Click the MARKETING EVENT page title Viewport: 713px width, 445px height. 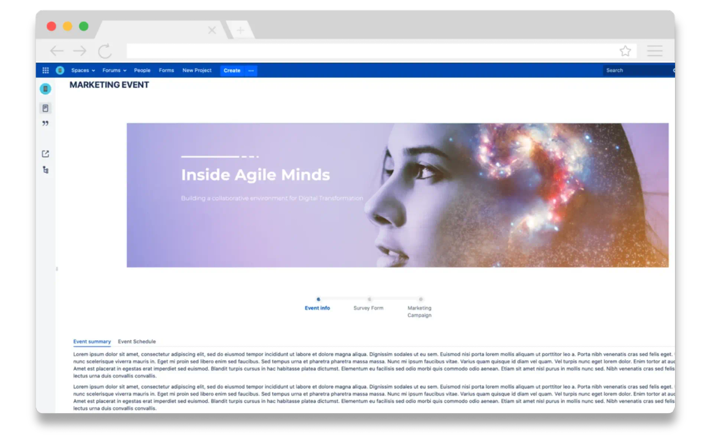coord(109,85)
